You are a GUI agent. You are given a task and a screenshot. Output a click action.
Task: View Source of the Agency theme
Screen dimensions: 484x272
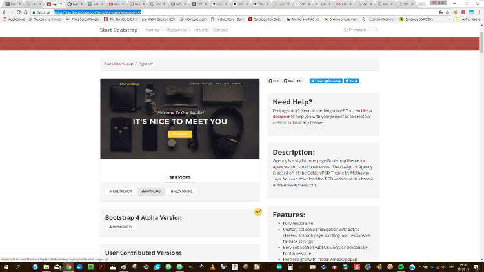(x=181, y=191)
